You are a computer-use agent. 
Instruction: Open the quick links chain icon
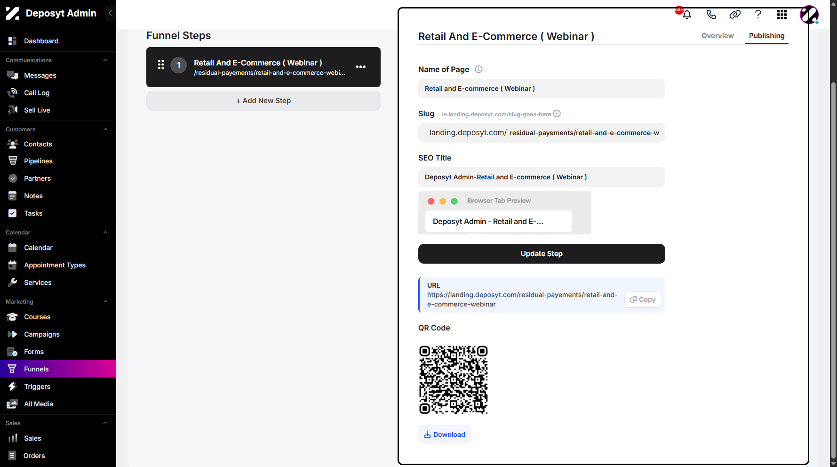pyautogui.click(x=735, y=15)
